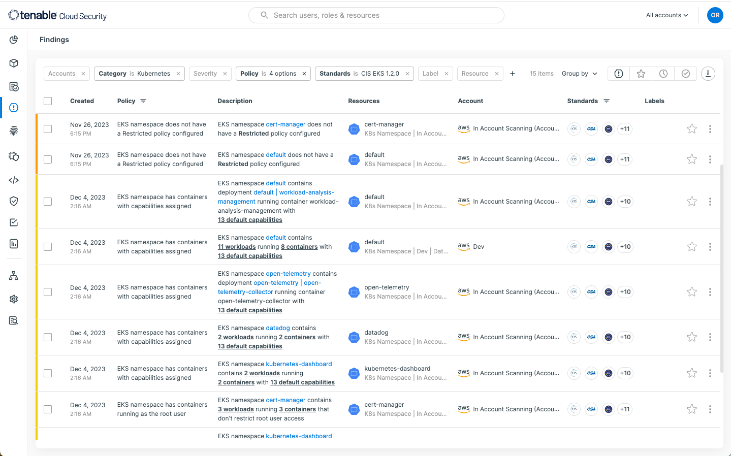This screenshot has height=456, width=731.
Task: Star the cert-manager Restricted policy finding
Action: 691,129
